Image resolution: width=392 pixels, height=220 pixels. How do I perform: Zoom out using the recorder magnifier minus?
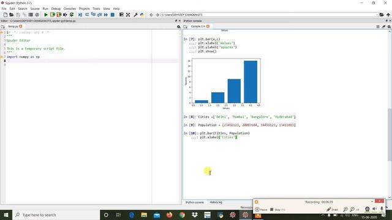352,210
